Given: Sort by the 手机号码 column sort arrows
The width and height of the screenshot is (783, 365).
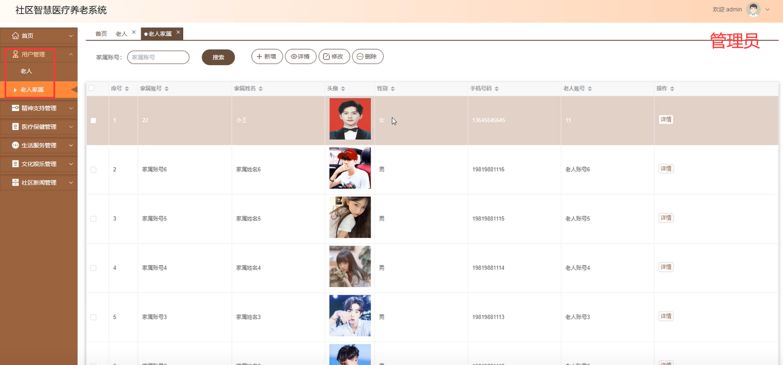Looking at the screenshot, I should (496, 89).
